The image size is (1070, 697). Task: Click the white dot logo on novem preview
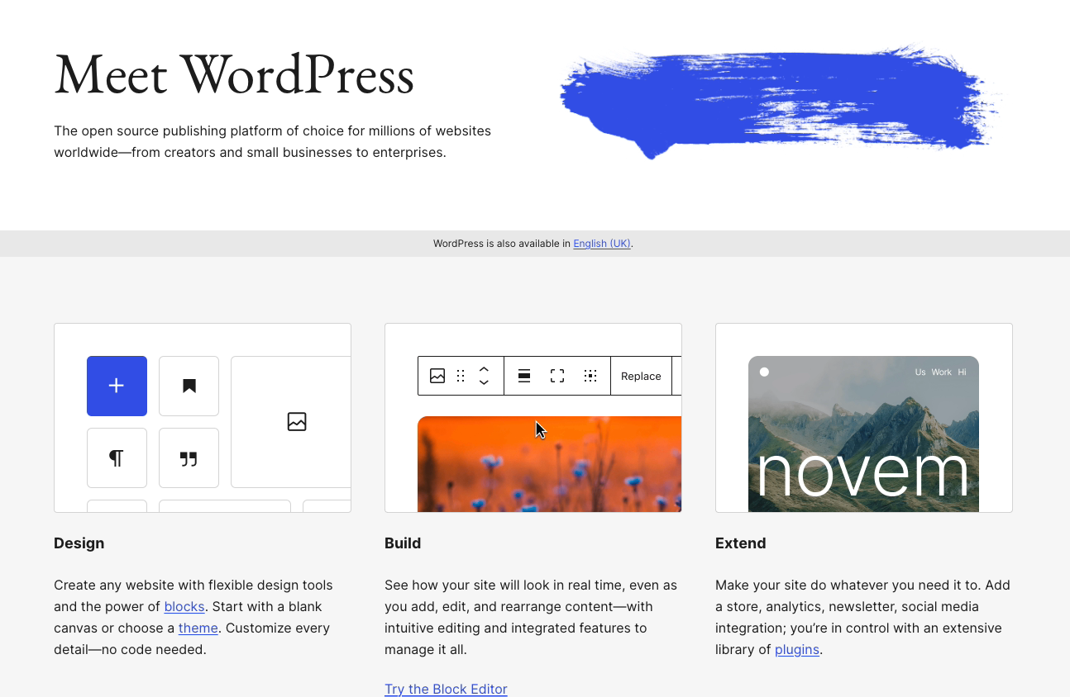pyautogui.click(x=764, y=372)
